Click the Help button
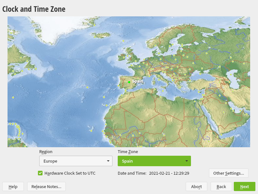 click(x=13, y=186)
